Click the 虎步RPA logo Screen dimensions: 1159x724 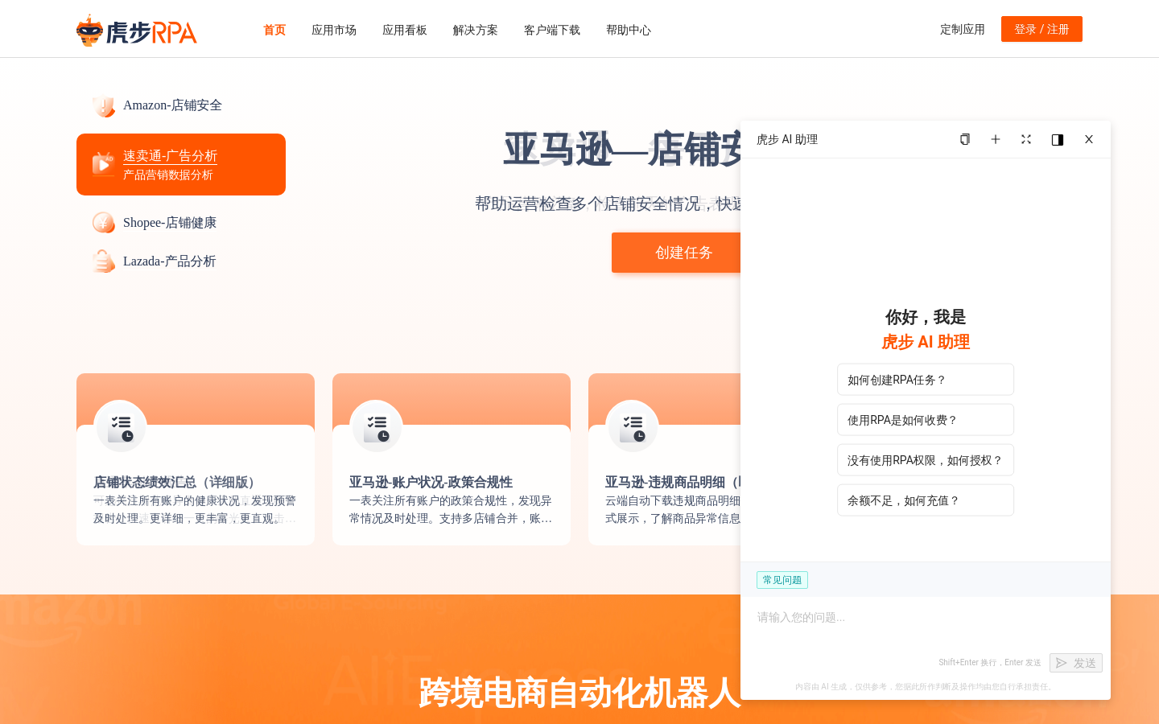(x=137, y=31)
